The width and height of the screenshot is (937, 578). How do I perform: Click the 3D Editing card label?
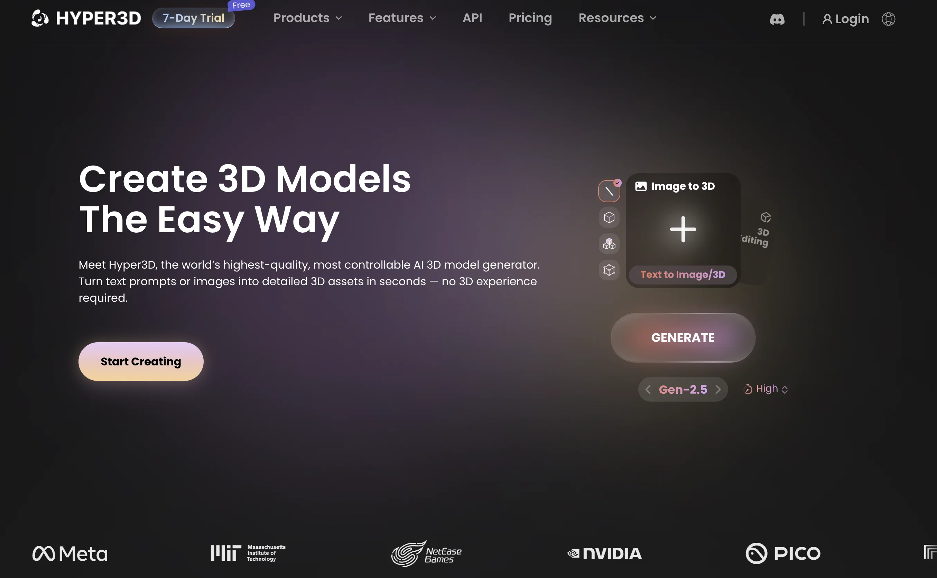coord(755,237)
